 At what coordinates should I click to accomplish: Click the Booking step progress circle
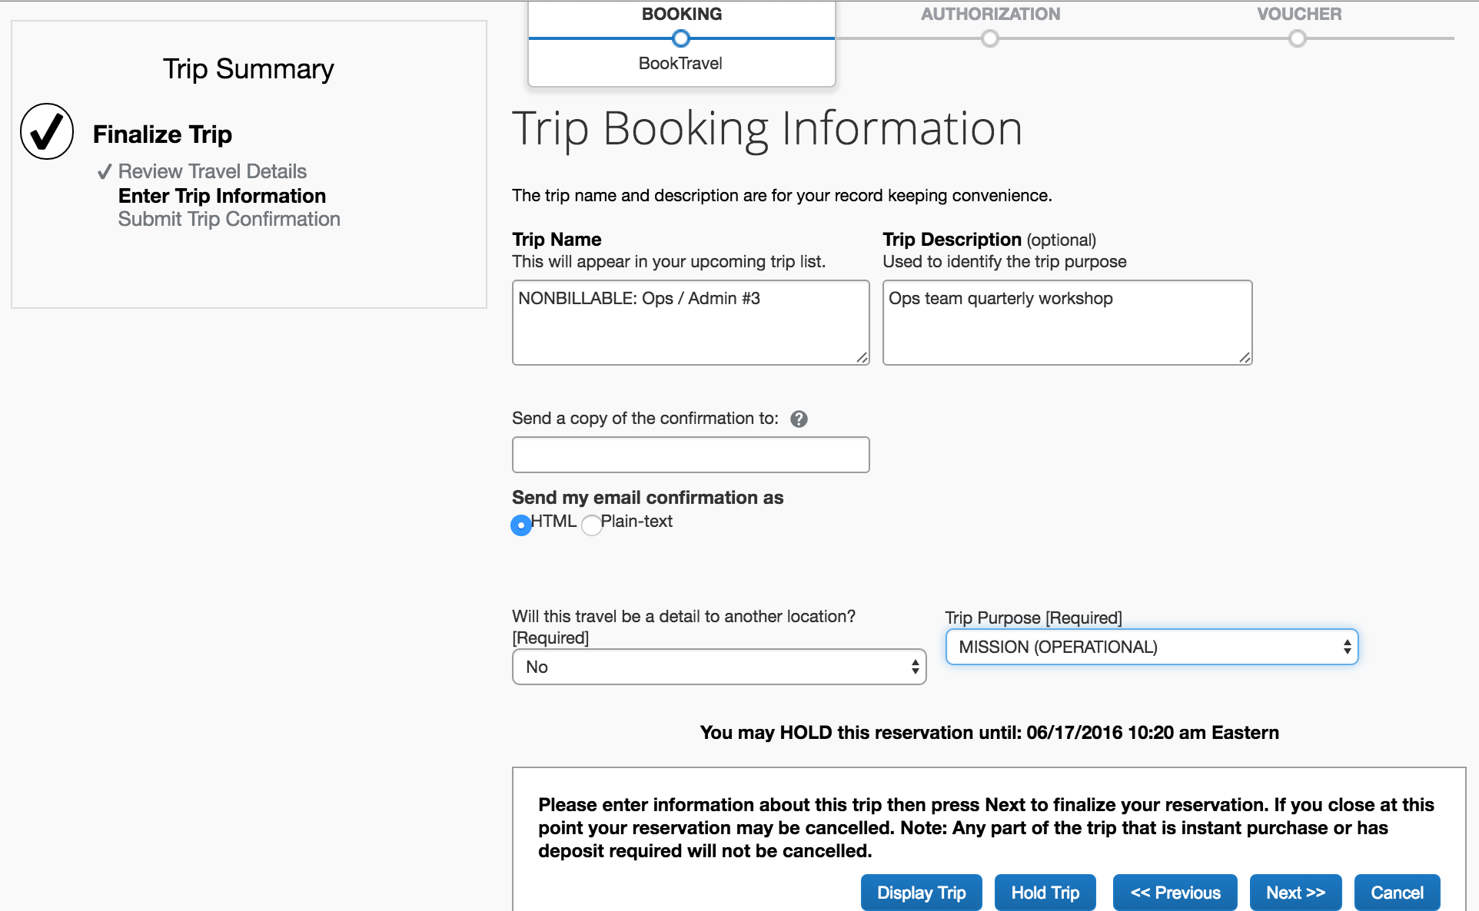(680, 38)
